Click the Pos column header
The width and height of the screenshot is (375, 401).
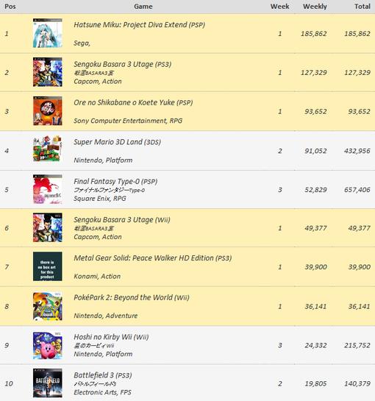point(10,7)
